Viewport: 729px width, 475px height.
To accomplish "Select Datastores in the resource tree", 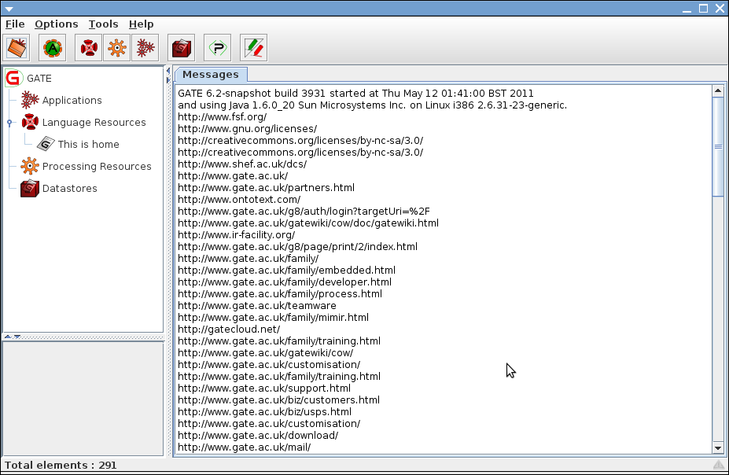I will (x=70, y=188).
